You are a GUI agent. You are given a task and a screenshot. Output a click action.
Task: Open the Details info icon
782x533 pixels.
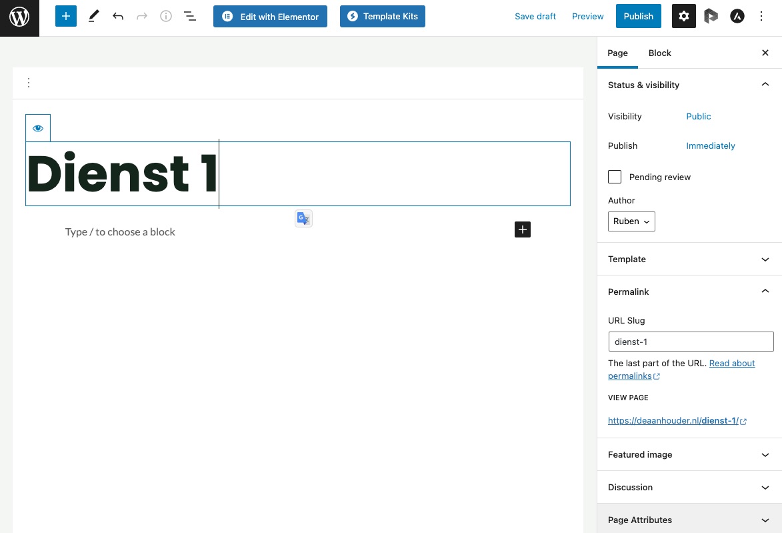[x=166, y=16]
